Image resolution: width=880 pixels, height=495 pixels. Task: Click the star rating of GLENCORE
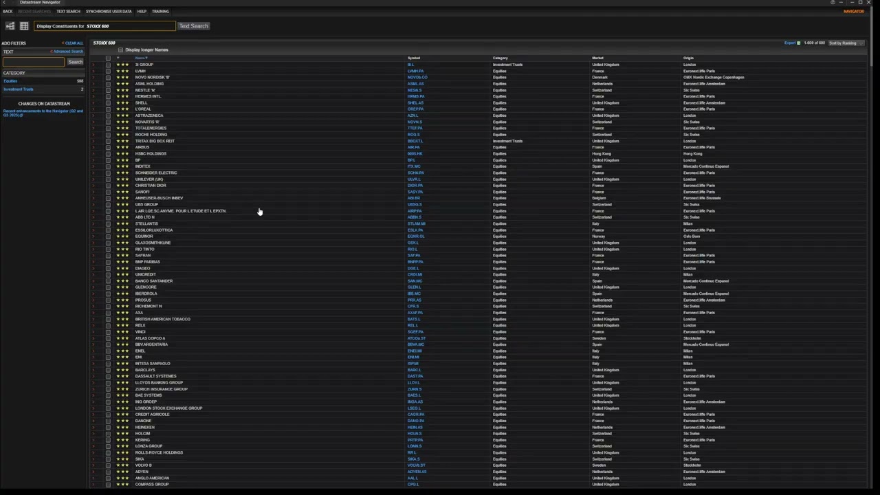[122, 287]
